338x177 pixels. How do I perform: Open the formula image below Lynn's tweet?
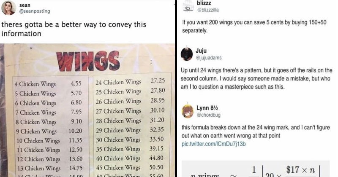click(x=256, y=169)
